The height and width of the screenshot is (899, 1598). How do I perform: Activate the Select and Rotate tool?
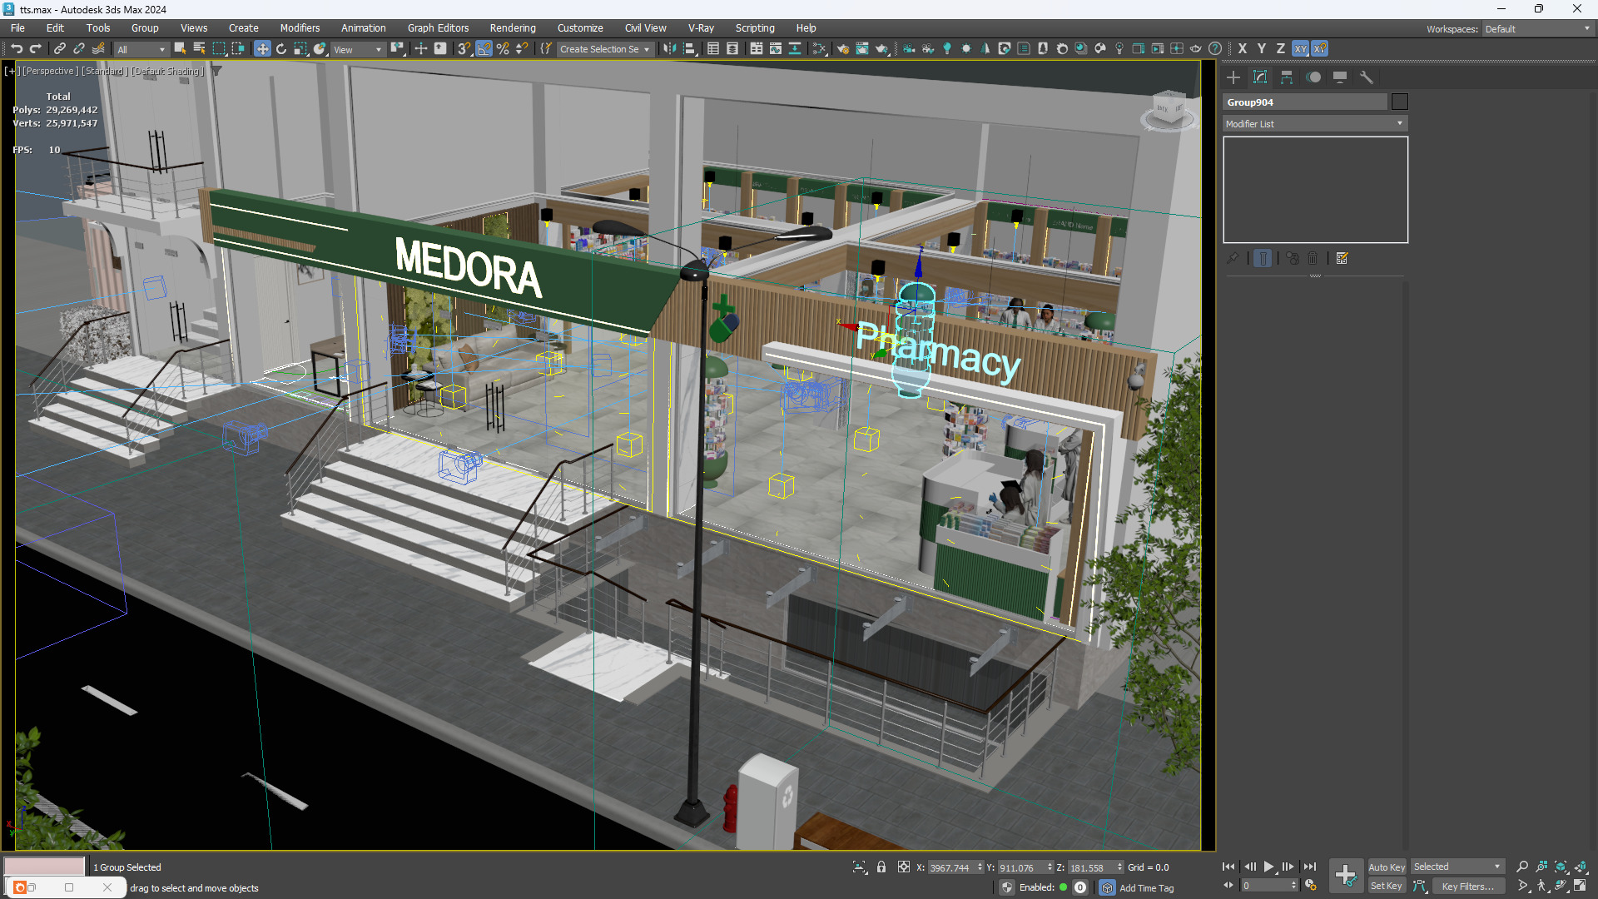point(281,49)
